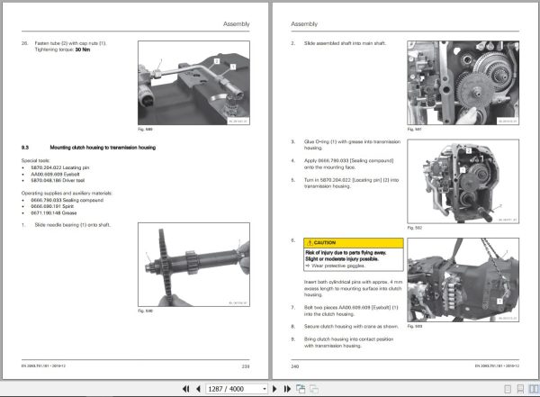The width and height of the screenshot is (540, 397).
Task: Click step 'Glue O-ring (1) with grease'
Action: point(352,145)
